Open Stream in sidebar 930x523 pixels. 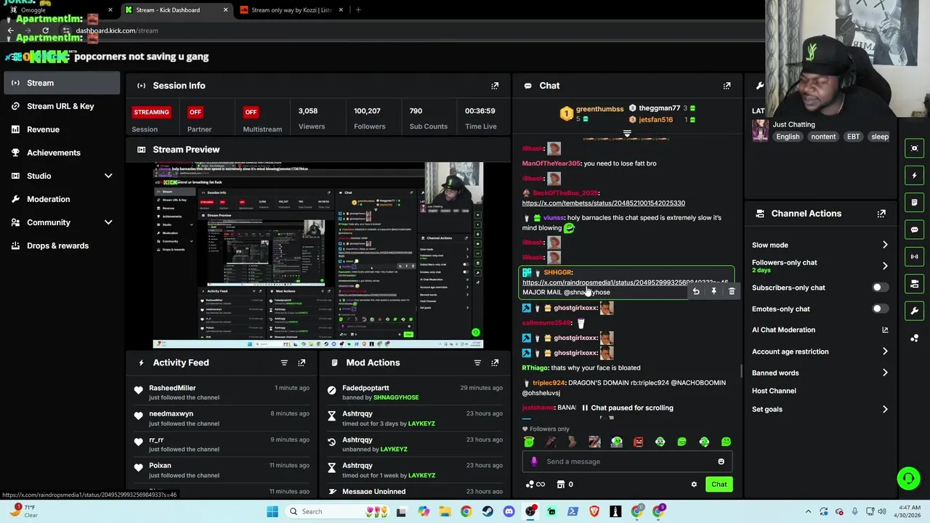61,83
